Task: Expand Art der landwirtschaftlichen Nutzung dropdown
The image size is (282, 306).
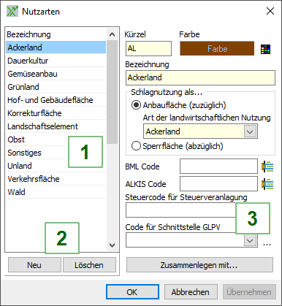Action: coord(250,131)
